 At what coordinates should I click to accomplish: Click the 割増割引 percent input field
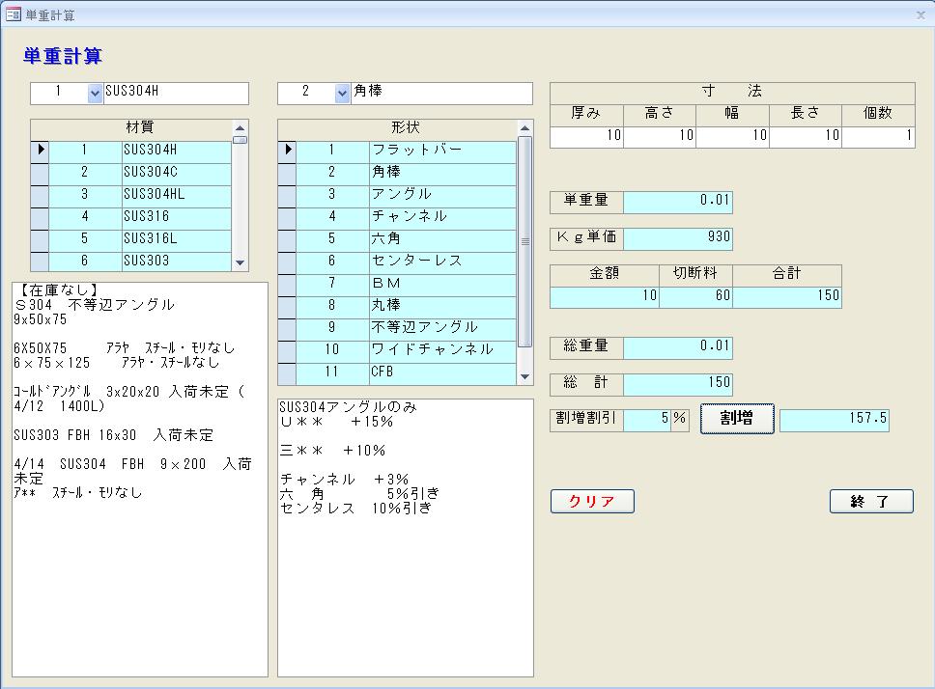tap(646, 420)
